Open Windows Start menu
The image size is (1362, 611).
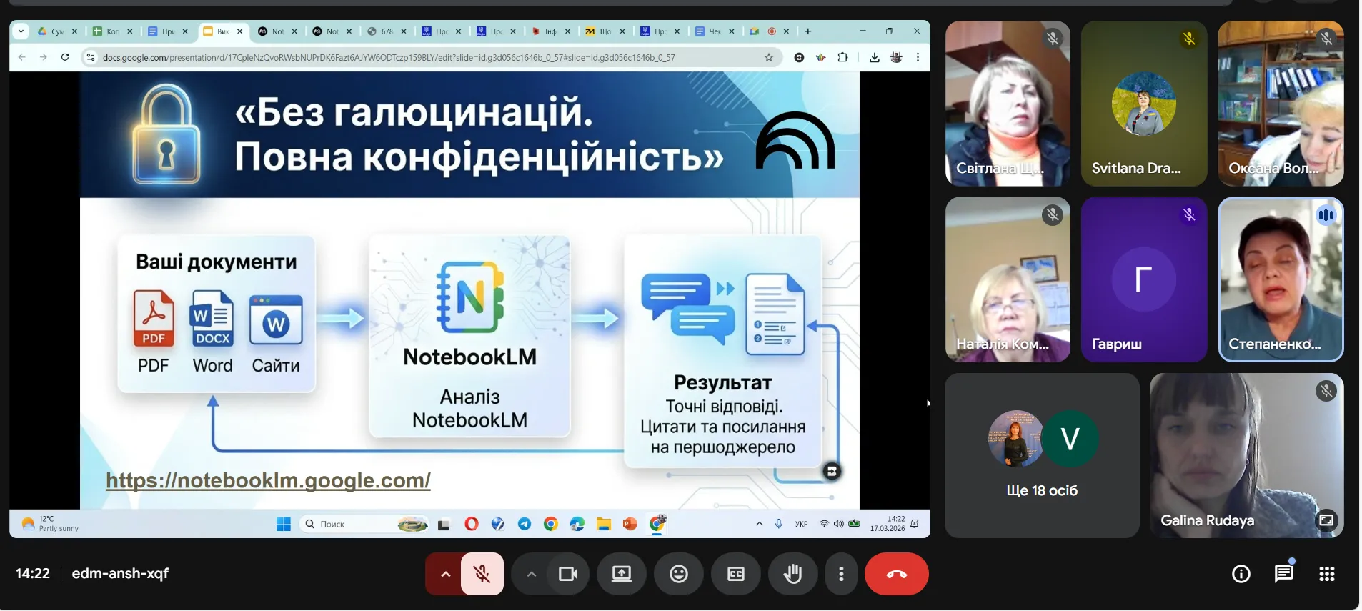[284, 525]
